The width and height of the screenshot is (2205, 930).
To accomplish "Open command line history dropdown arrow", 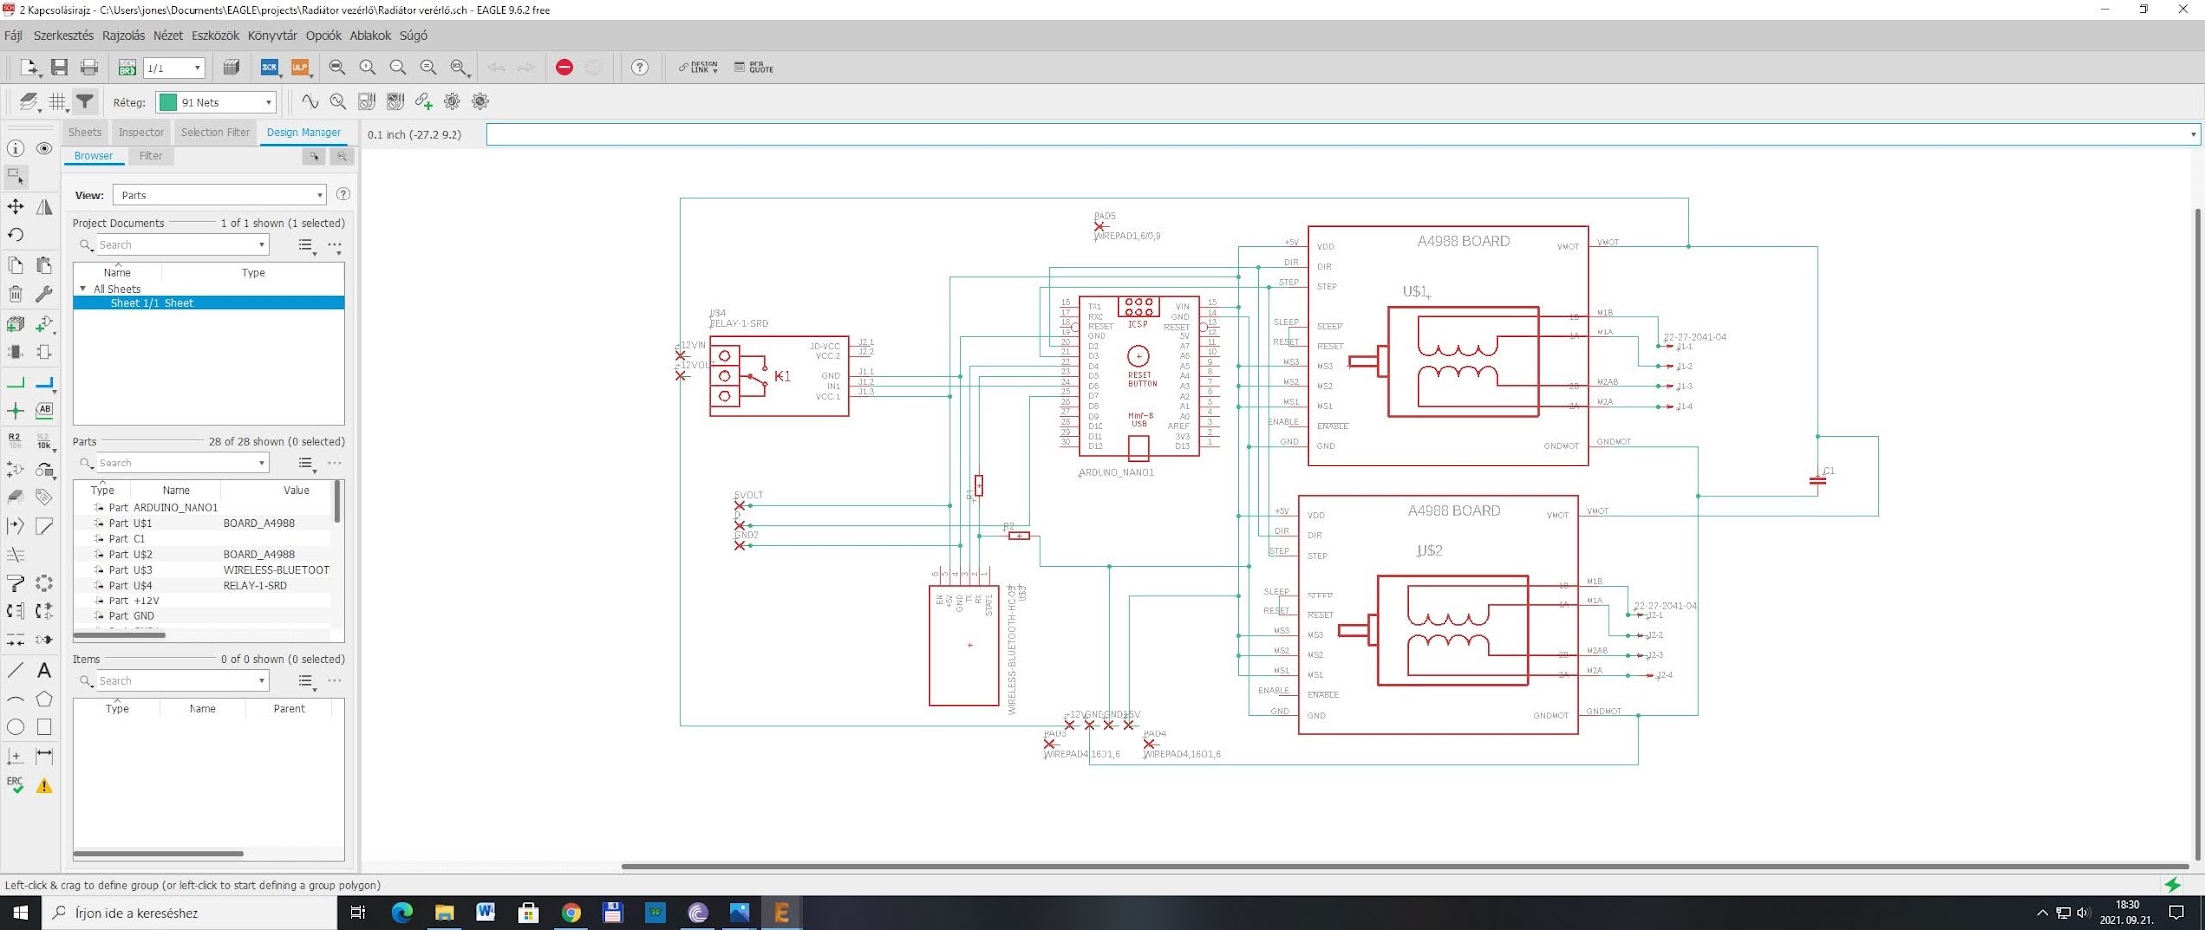I will point(2193,134).
